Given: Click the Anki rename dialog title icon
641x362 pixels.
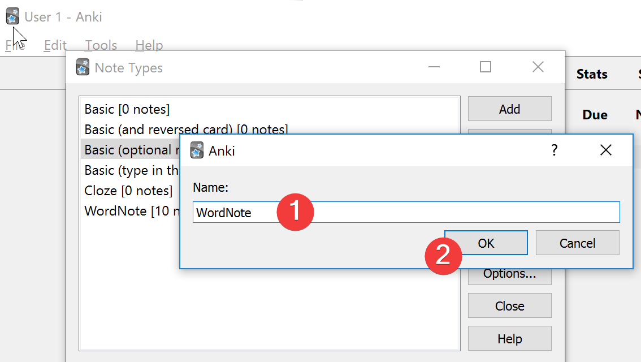Looking at the screenshot, I should pos(197,150).
